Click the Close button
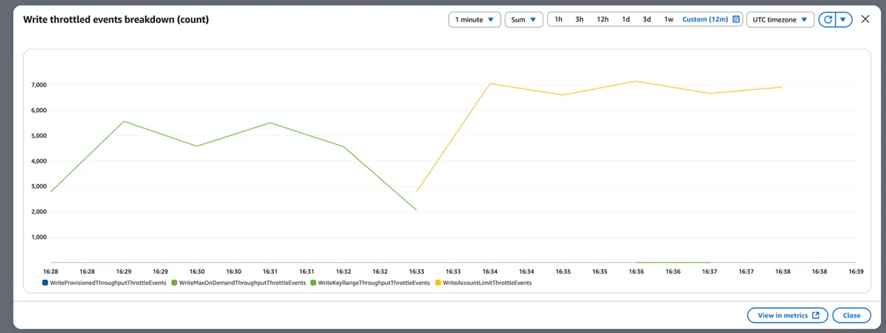This screenshot has height=333, width=886. [851, 315]
